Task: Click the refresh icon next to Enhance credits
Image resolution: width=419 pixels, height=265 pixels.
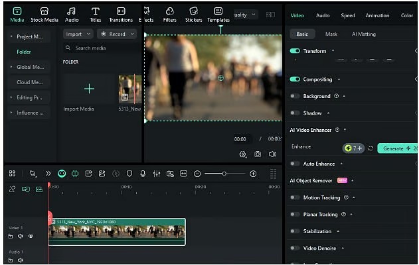Action: (371, 148)
